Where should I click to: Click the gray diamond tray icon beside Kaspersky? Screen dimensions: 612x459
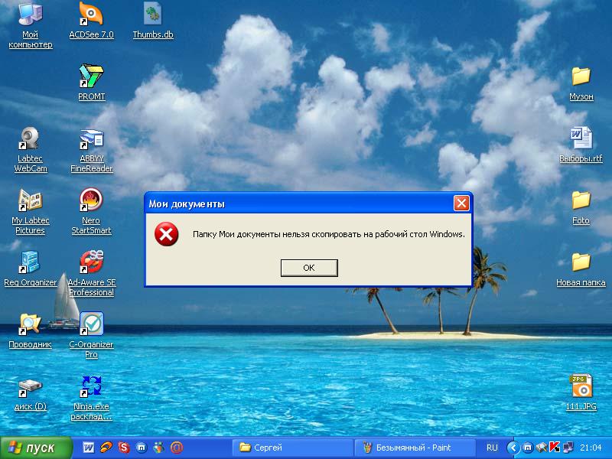[542, 448]
